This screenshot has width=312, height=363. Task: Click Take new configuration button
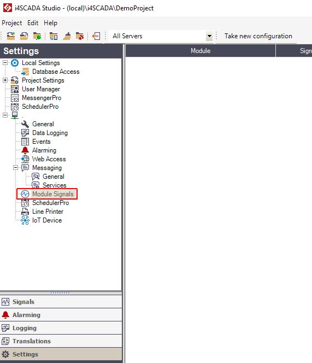[258, 36]
